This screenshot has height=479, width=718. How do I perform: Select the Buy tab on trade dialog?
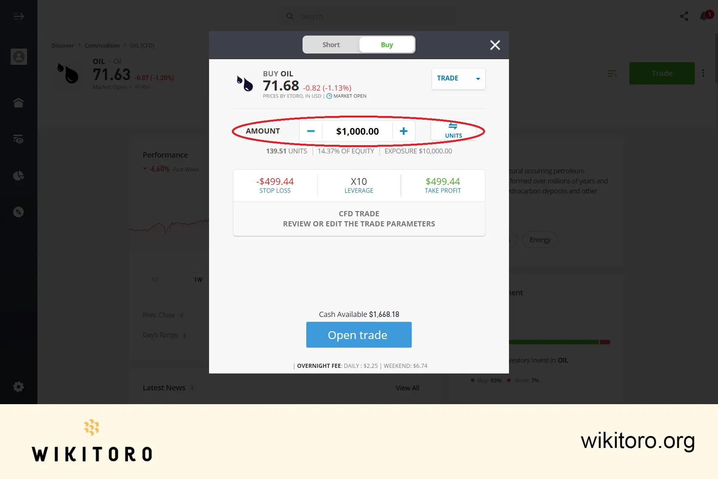click(x=387, y=45)
